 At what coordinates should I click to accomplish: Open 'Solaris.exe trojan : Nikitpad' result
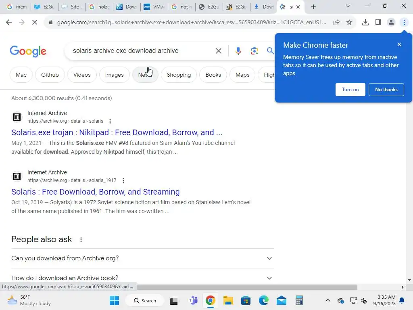pos(117,132)
